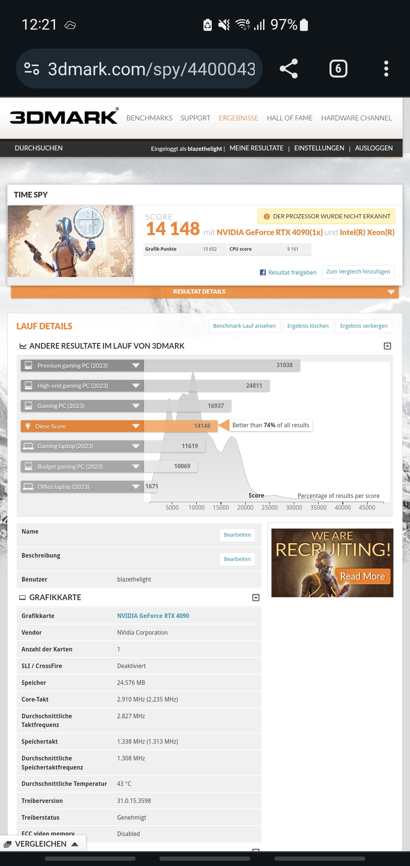Click the orange 14148 score bar
Screen dimensions: 410x866
point(181,426)
